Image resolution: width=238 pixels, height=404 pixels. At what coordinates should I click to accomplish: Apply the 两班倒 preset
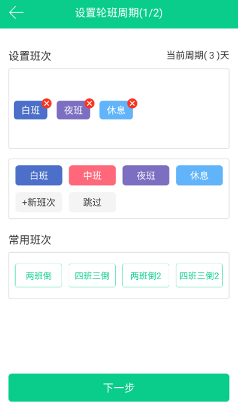click(39, 276)
